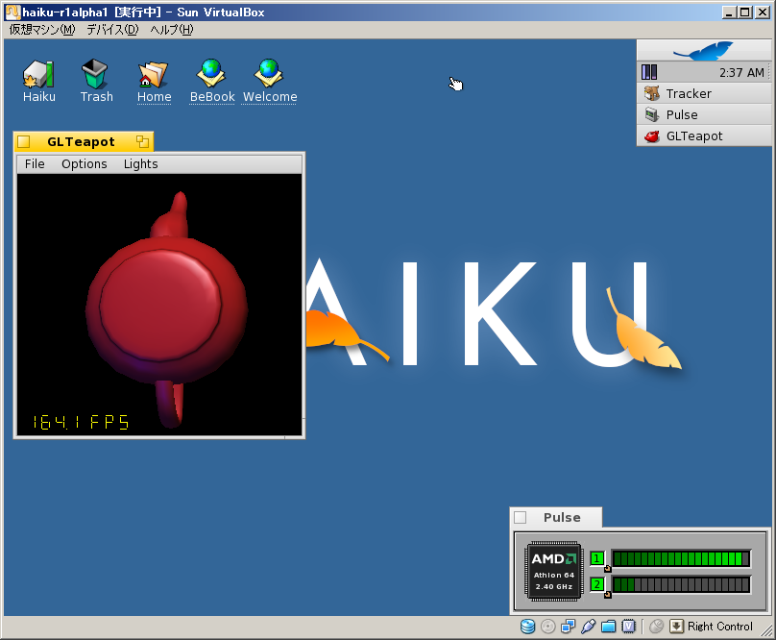776x640 pixels.
Task: Open the デバイス(D) menu
Action: [x=112, y=30]
